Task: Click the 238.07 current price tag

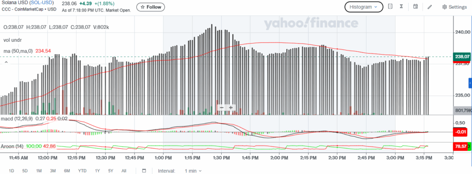Action: [x=462, y=56]
